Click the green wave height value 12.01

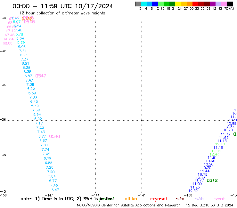216,151
